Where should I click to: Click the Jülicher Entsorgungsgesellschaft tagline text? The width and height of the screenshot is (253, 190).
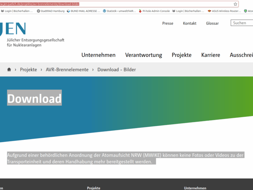tap(35, 43)
